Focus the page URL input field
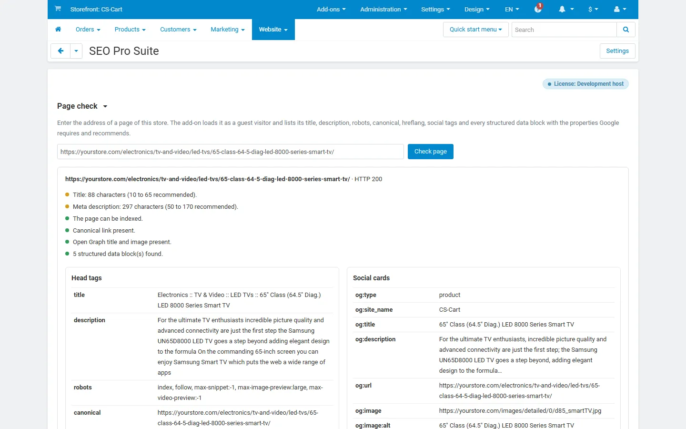The image size is (686, 429). click(x=231, y=152)
